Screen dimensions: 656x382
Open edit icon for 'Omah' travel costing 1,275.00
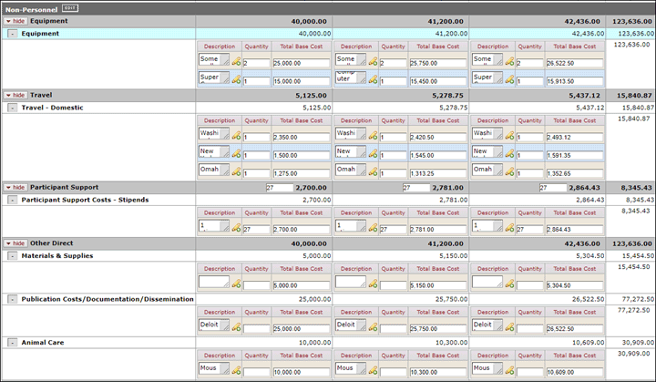point(236,171)
